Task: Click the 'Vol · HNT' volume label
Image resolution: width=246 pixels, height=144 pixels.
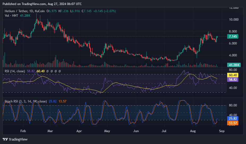Action: (11, 16)
